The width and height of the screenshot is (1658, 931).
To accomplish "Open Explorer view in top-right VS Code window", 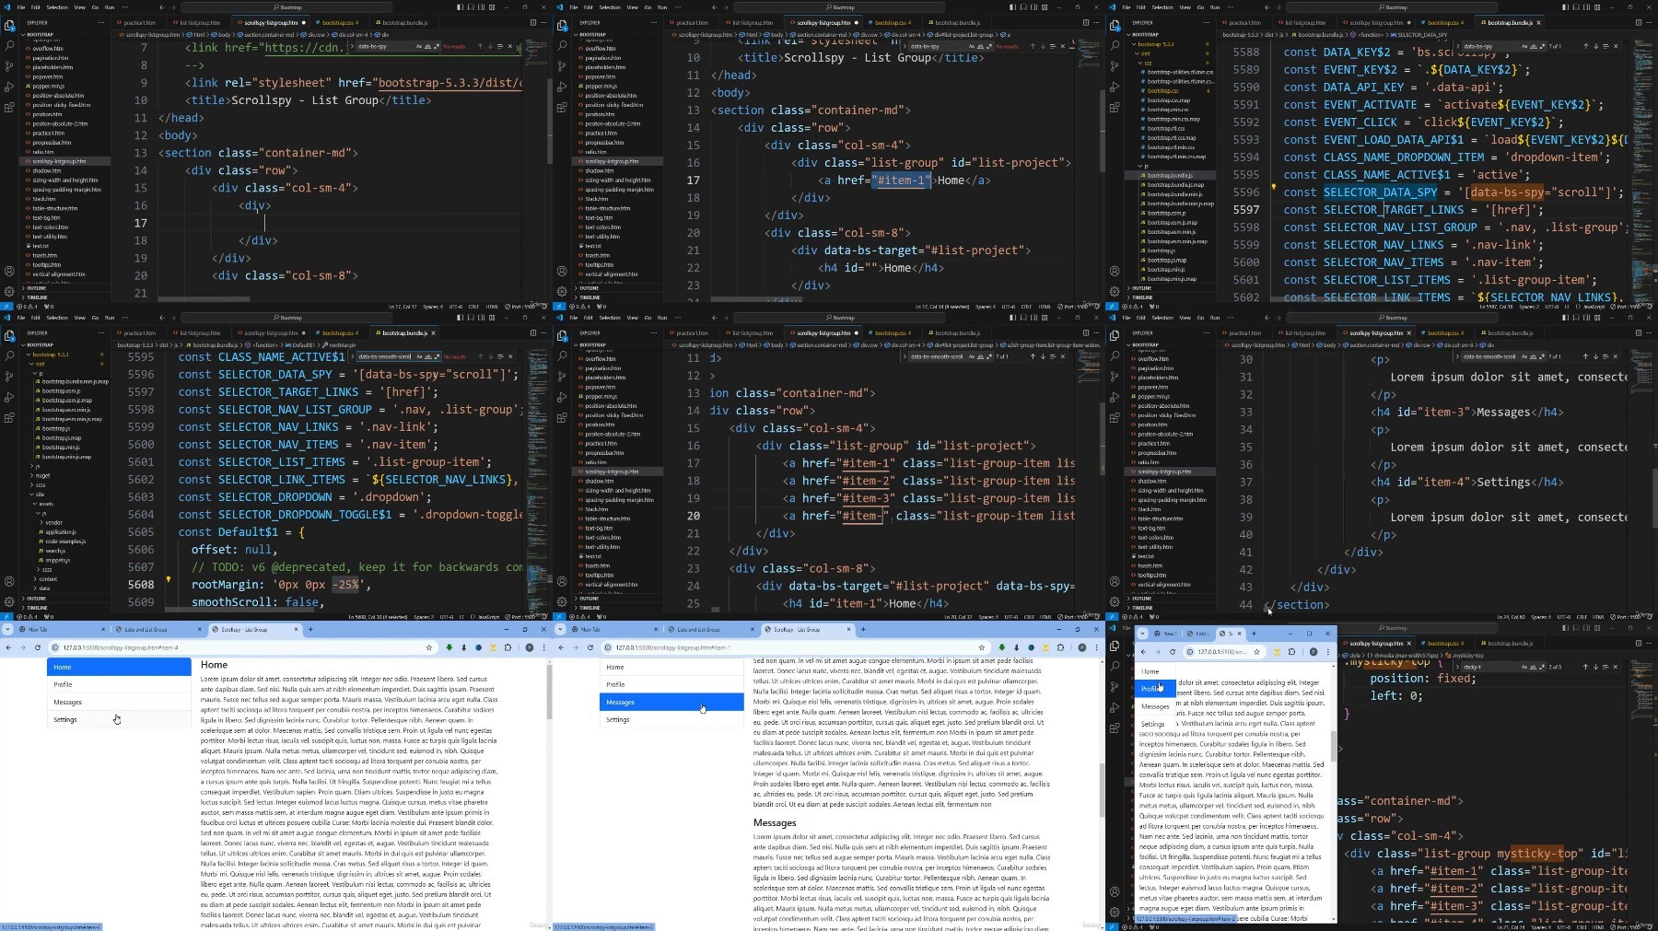I will click(1115, 25).
